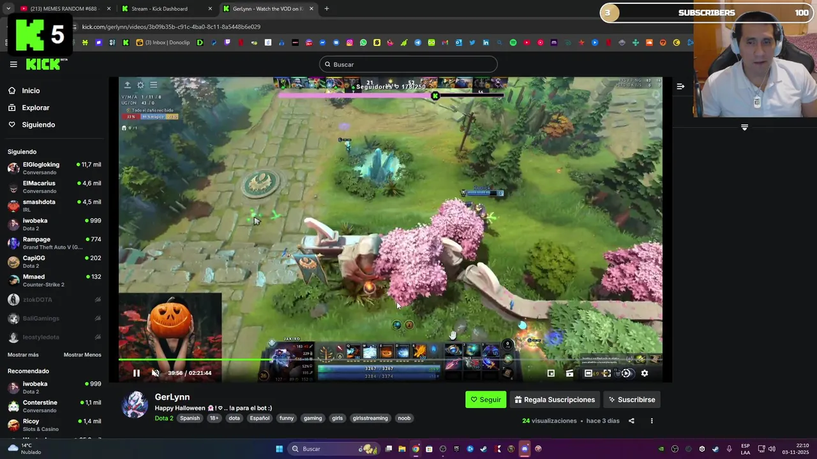Select the funny tag
This screenshot has height=459, width=817.
(x=287, y=418)
